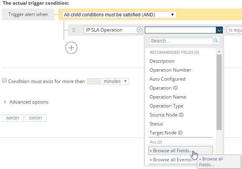The image size is (242, 169).
Task: Click the EXPORT button
Action: [x=36, y=118]
